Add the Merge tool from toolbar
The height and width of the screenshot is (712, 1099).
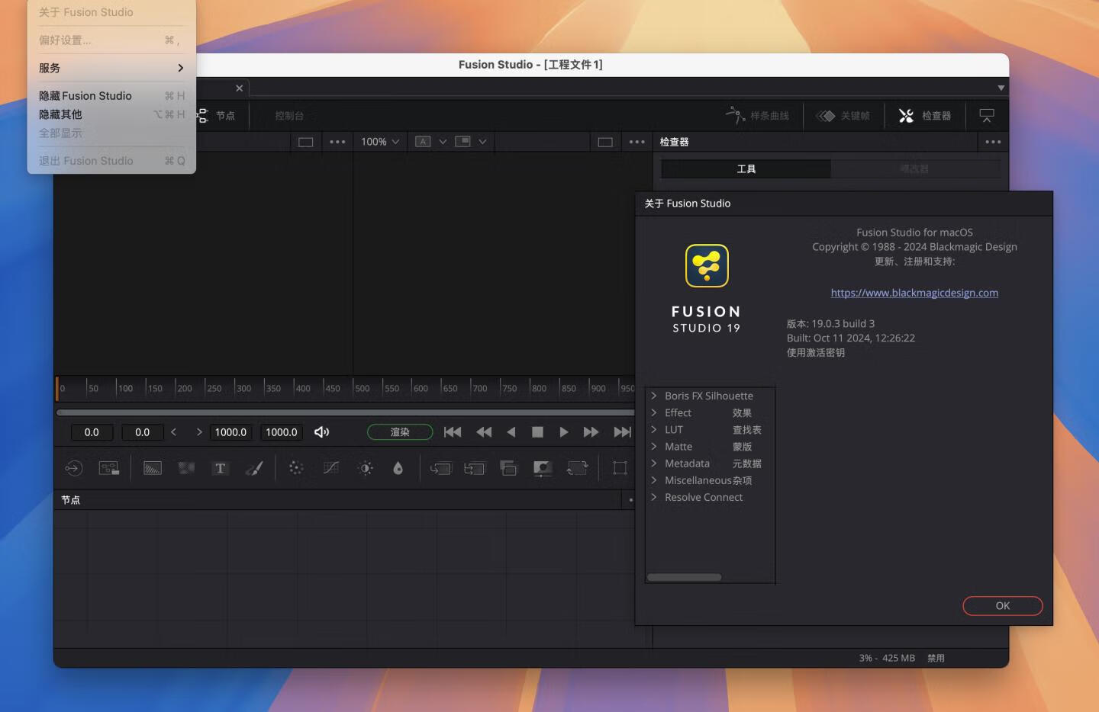440,468
